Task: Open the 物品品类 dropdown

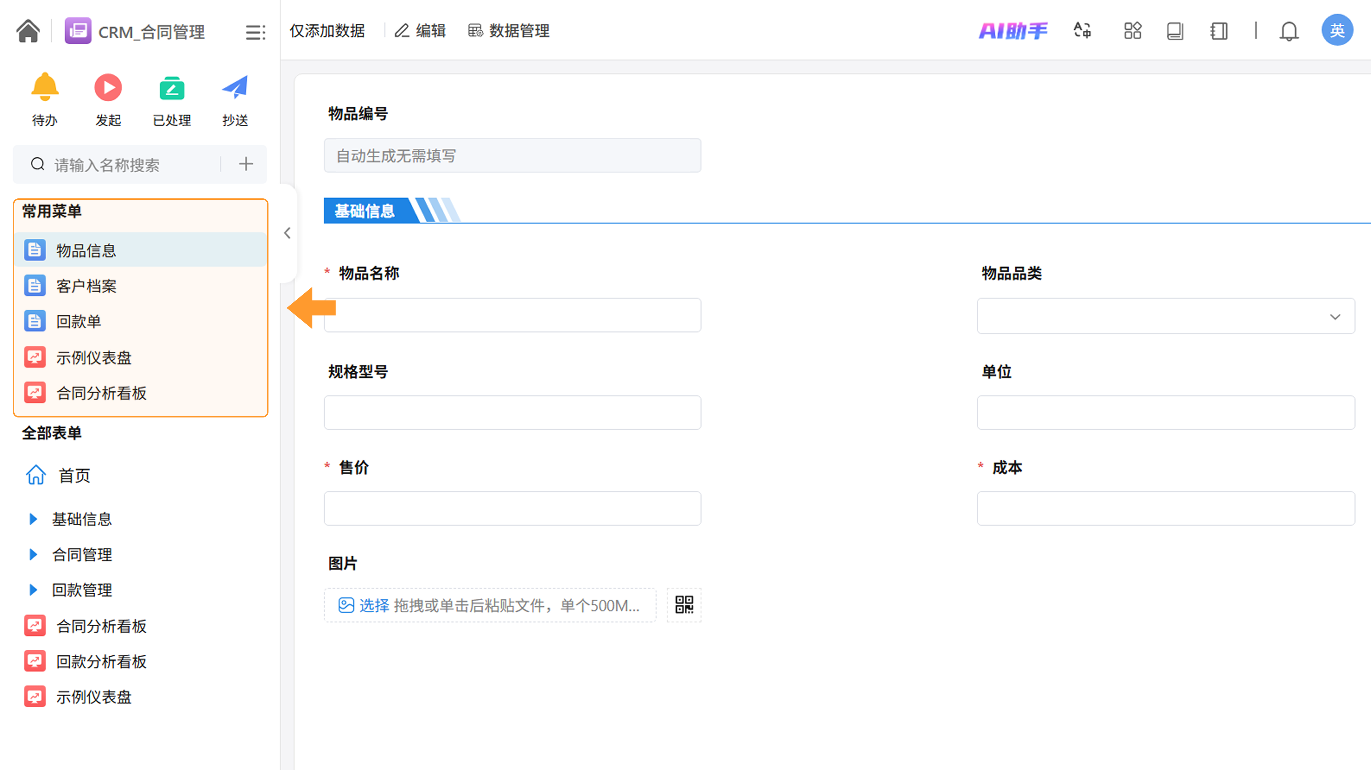Action: tap(1166, 316)
